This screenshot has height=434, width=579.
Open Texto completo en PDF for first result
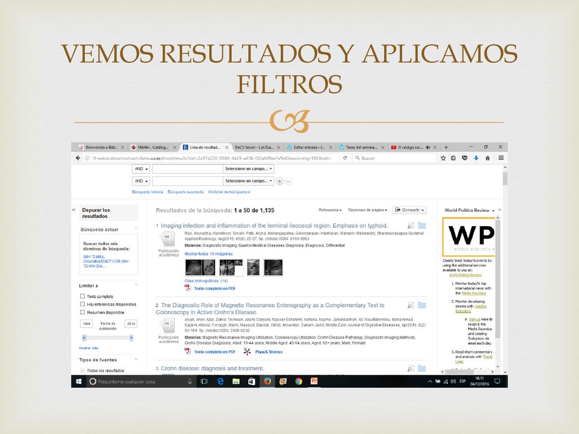214,289
